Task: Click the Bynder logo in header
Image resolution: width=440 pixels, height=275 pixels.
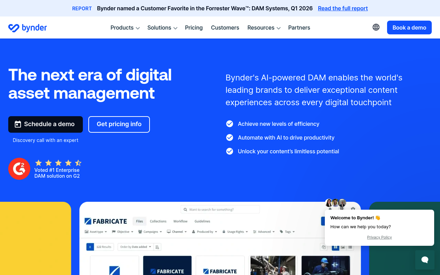Action: tap(27, 28)
